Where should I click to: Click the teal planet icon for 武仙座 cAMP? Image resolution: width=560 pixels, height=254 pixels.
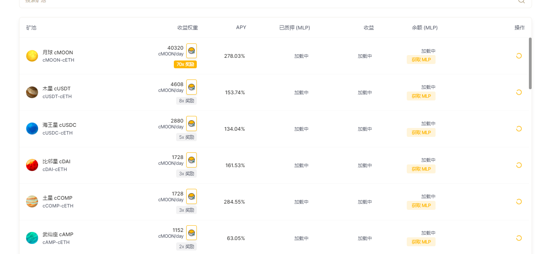point(32,238)
